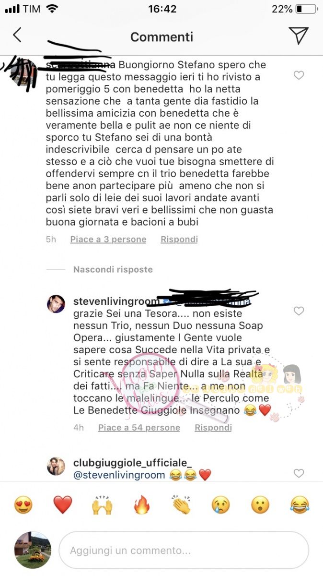Open Piace a 3 persone likes list
This screenshot has height=576, width=323.
108,239
